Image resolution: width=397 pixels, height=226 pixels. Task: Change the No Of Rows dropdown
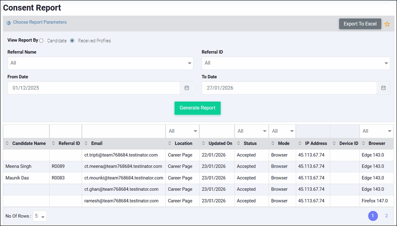coord(40,216)
